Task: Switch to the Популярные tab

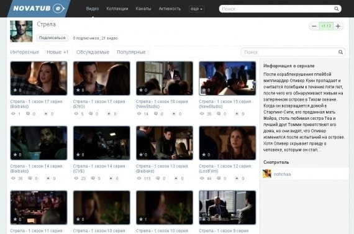Action: point(131,52)
